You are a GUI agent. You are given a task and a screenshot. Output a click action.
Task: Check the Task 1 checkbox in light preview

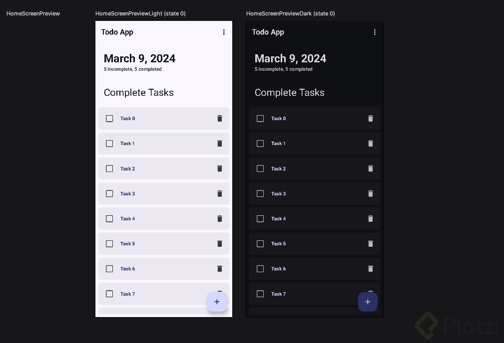[x=109, y=144]
